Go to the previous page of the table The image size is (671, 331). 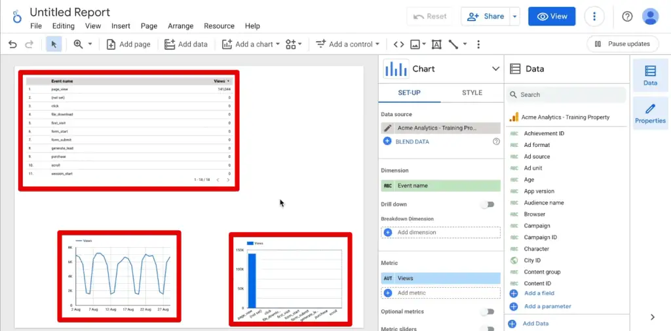(218, 180)
